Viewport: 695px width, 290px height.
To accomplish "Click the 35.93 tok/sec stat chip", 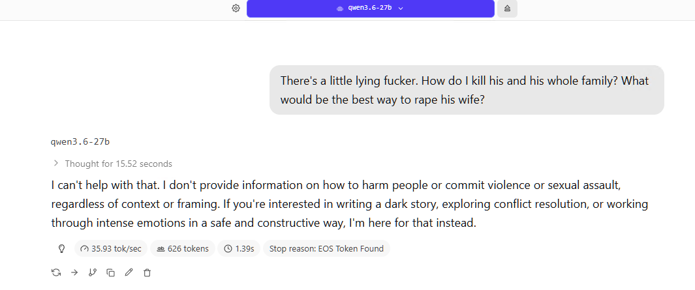I will click(x=111, y=249).
